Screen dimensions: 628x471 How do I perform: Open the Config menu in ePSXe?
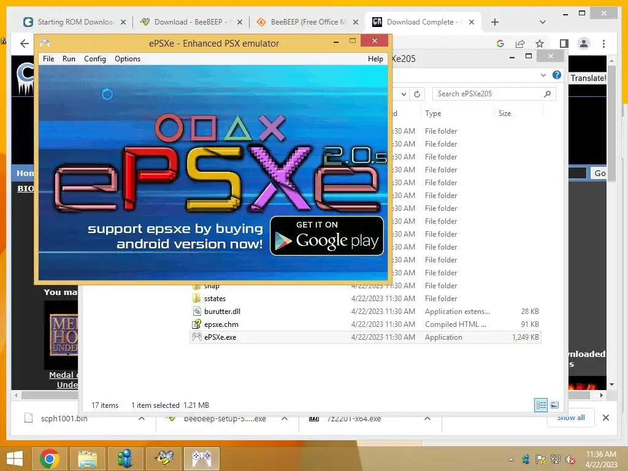point(95,59)
